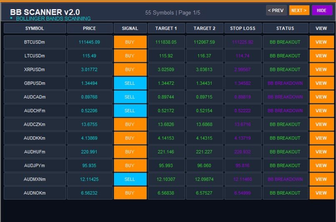Viewport: 336px width, 222px height.
Task: Click the BUY signal for XRPUSDm
Action: (x=130, y=69)
